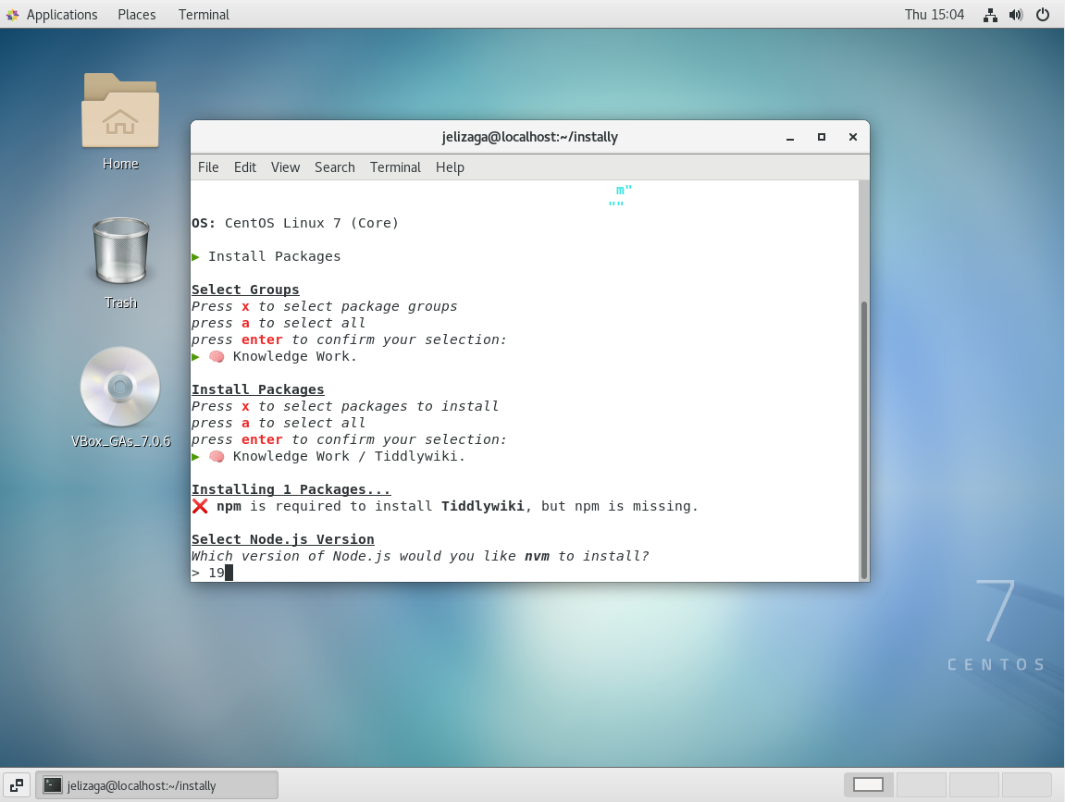Click the Thu 15:04 clock
The height and width of the screenshot is (802, 1065).
[x=934, y=15]
